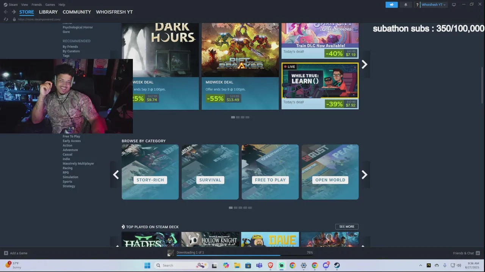
Task: Open the Gore category link
Action: 66,32
